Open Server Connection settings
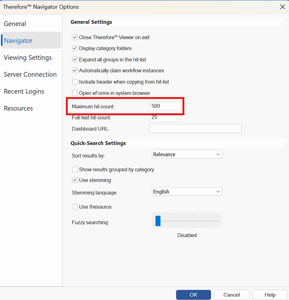Viewport: 289px width, 300px height. click(30, 74)
